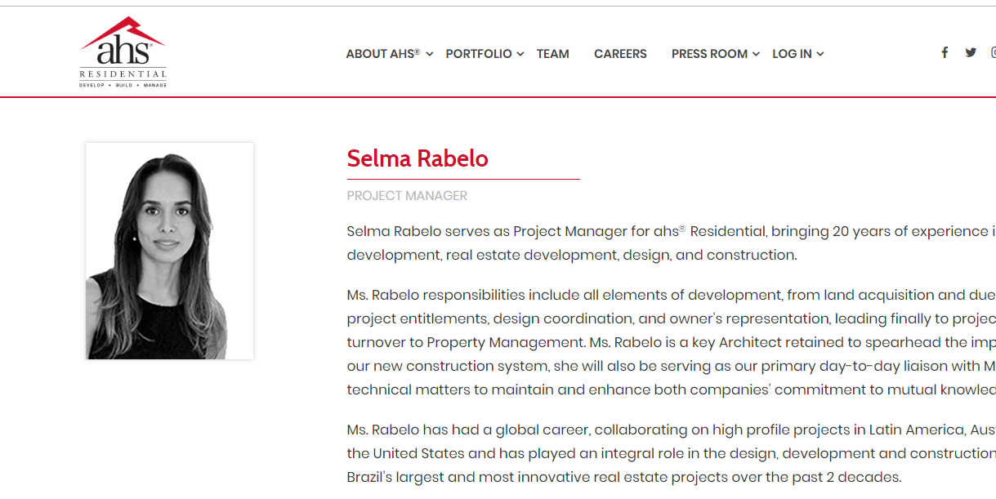
Task: Open the About AHS menu
Action: (383, 54)
